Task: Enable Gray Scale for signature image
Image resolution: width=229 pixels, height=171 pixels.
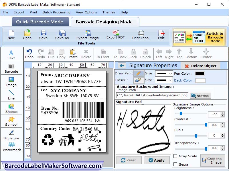Action: (x=176, y=156)
